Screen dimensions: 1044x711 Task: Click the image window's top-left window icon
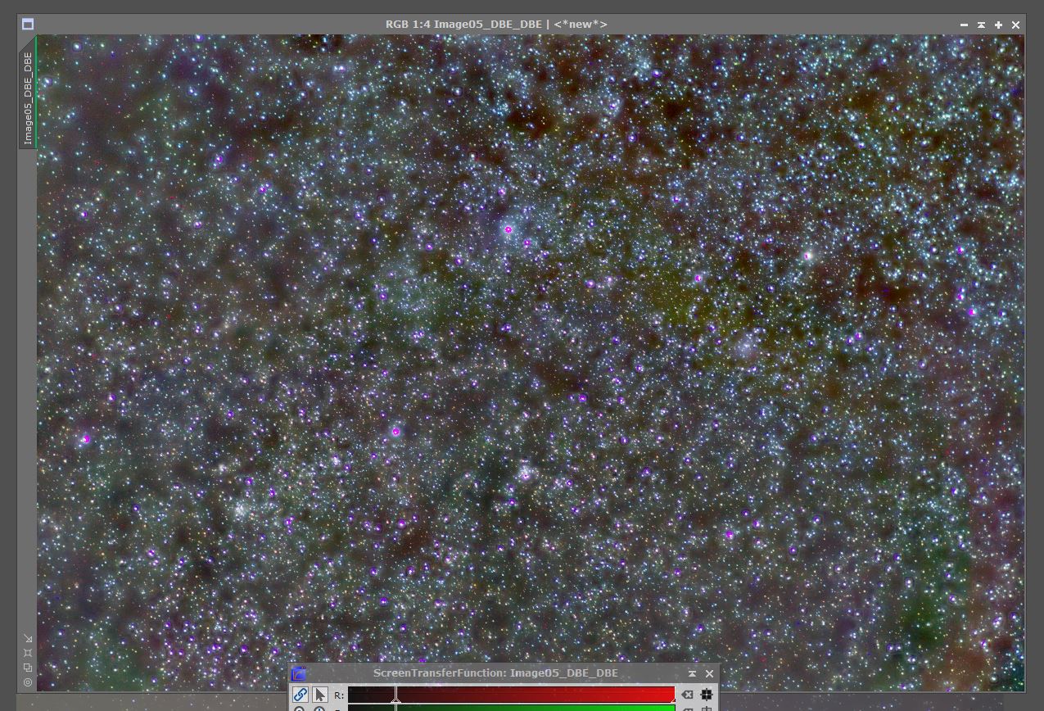(27, 25)
